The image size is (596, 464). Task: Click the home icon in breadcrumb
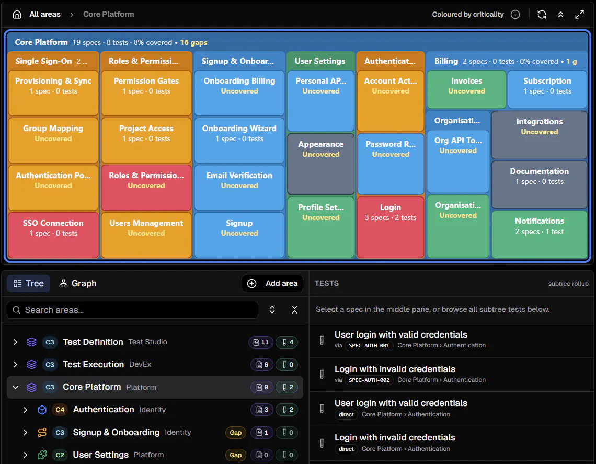tap(17, 15)
